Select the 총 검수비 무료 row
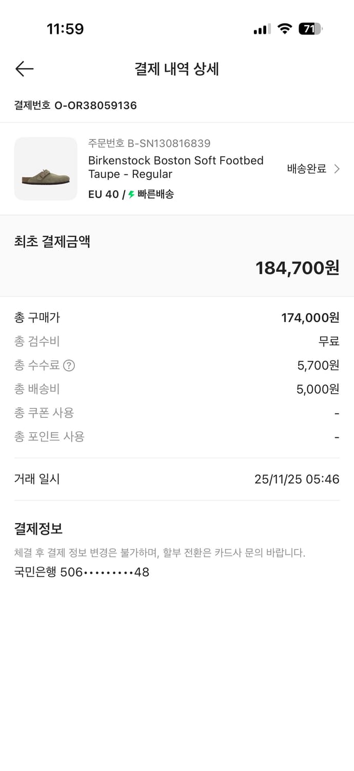 point(177,342)
